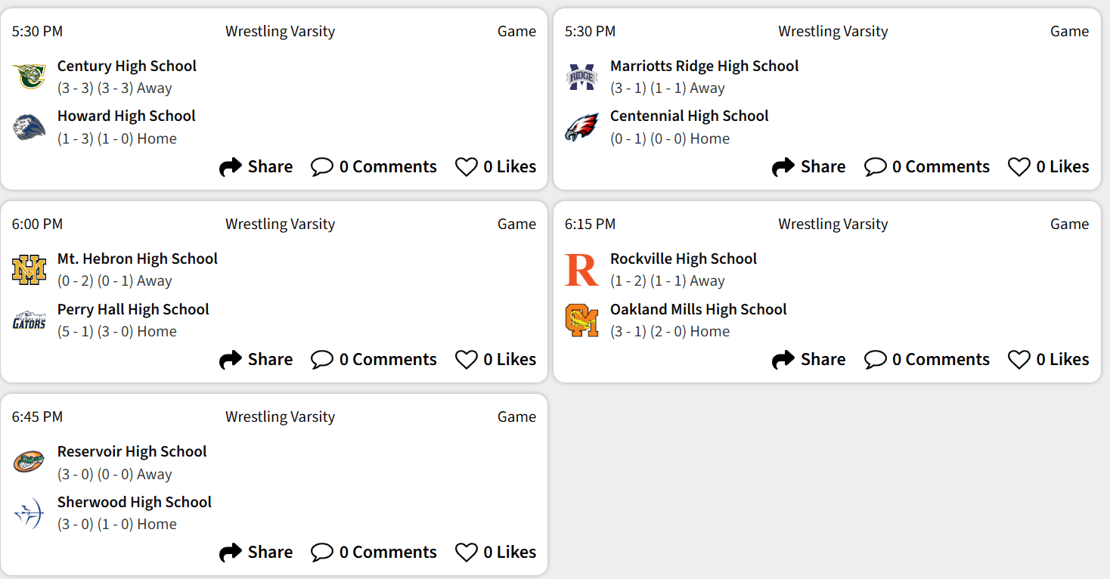Open the Sherwood High School team link

[135, 502]
